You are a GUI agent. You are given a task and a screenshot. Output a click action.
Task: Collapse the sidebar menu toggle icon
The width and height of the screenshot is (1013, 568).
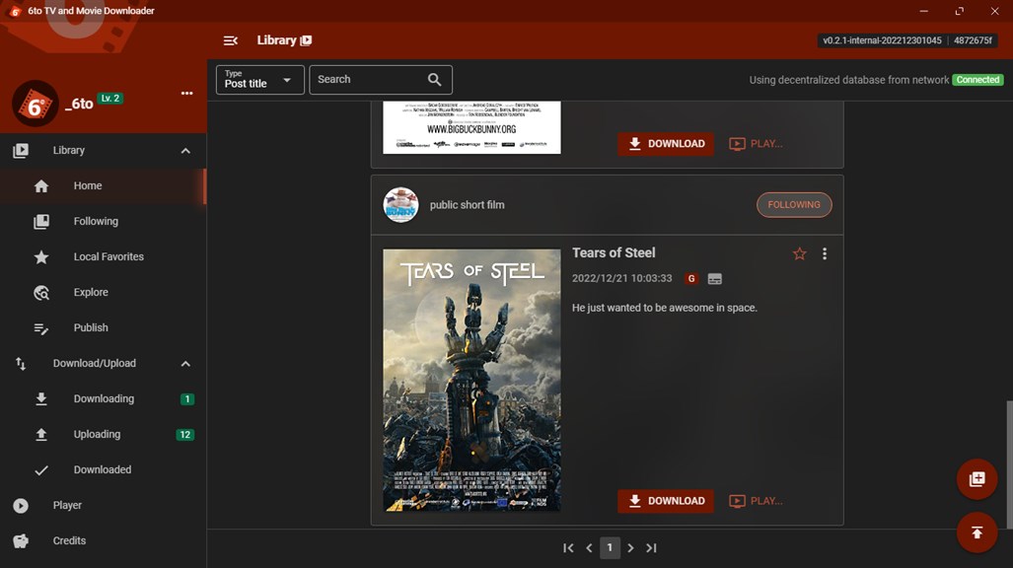pyautogui.click(x=231, y=40)
